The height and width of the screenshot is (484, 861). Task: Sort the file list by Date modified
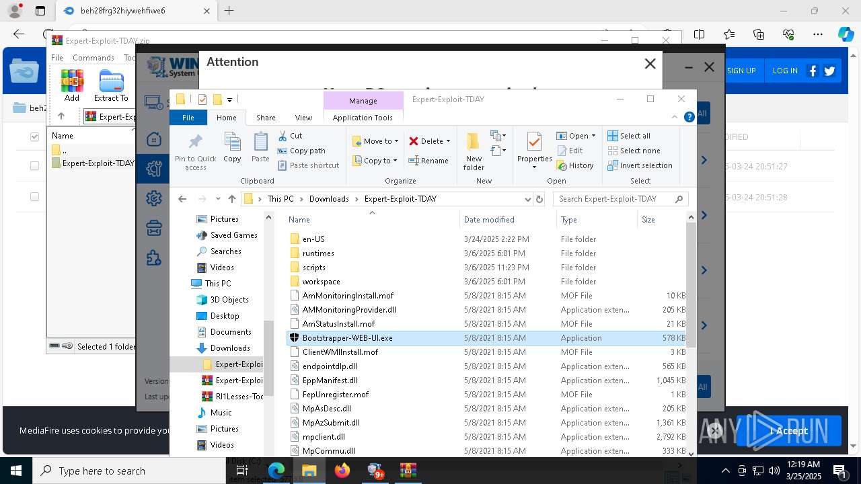click(489, 220)
